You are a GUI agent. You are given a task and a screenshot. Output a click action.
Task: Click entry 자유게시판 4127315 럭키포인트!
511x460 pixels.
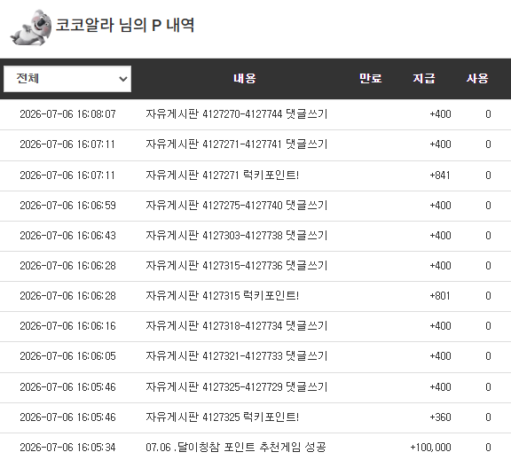click(x=223, y=296)
